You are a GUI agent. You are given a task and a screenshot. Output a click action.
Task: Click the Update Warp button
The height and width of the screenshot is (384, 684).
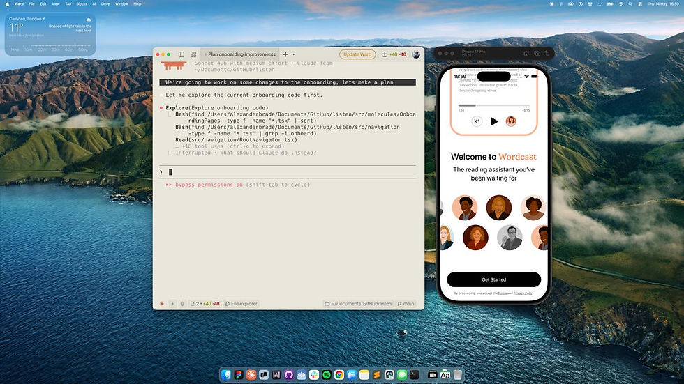click(357, 54)
